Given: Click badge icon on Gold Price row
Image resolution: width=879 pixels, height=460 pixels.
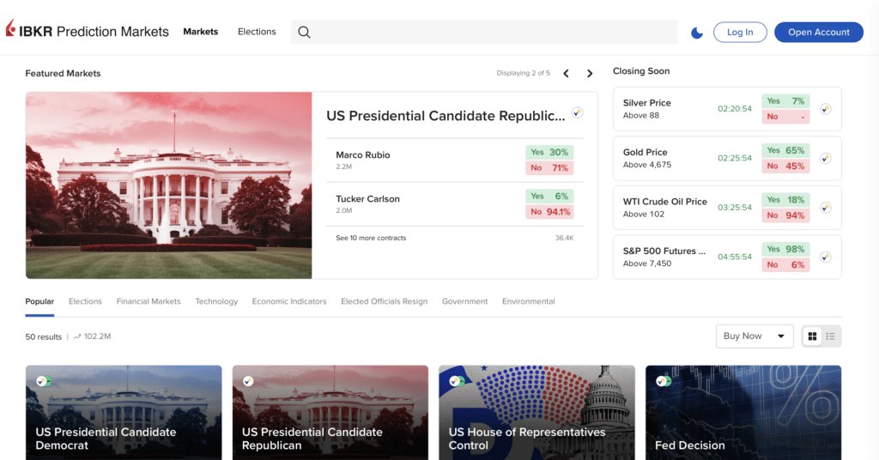Looking at the screenshot, I should (825, 159).
